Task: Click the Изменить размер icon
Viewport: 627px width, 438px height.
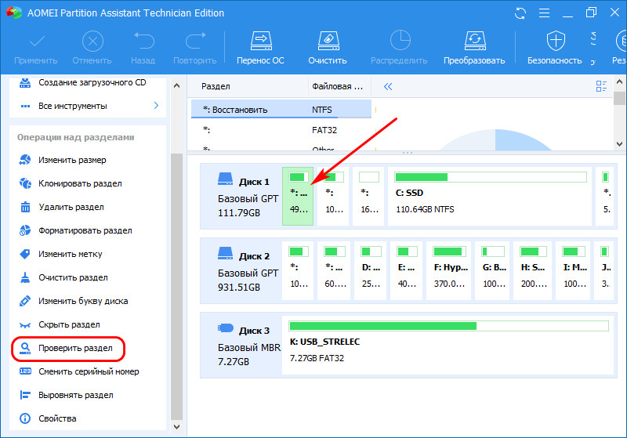Action: 25,160
